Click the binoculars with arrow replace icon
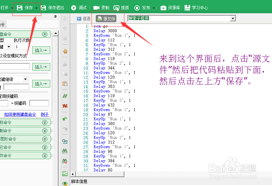This screenshot has width=272, height=186. [x=65, y=161]
